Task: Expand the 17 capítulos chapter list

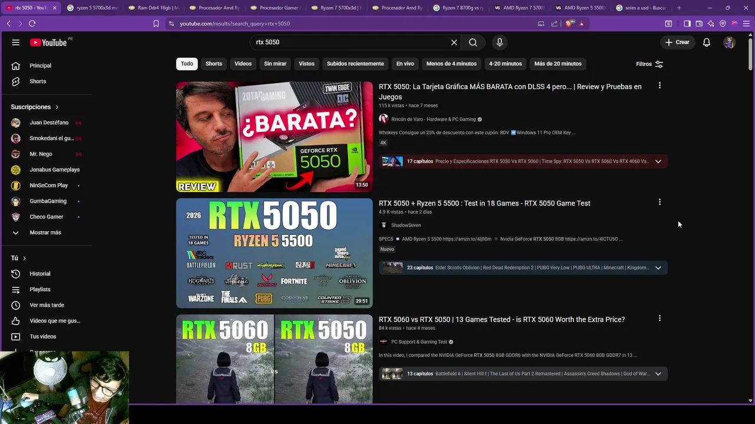Action: (658, 161)
